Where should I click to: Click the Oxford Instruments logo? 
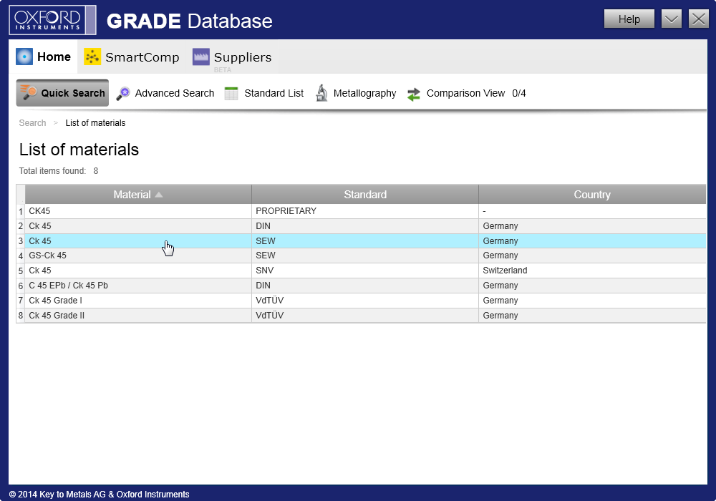click(x=52, y=20)
